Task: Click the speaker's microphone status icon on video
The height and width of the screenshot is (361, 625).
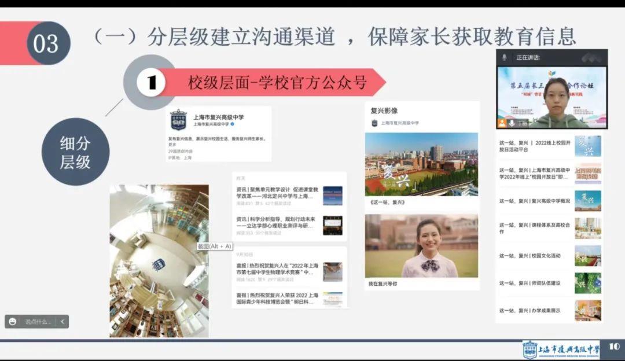Action: (x=512, y=123)
